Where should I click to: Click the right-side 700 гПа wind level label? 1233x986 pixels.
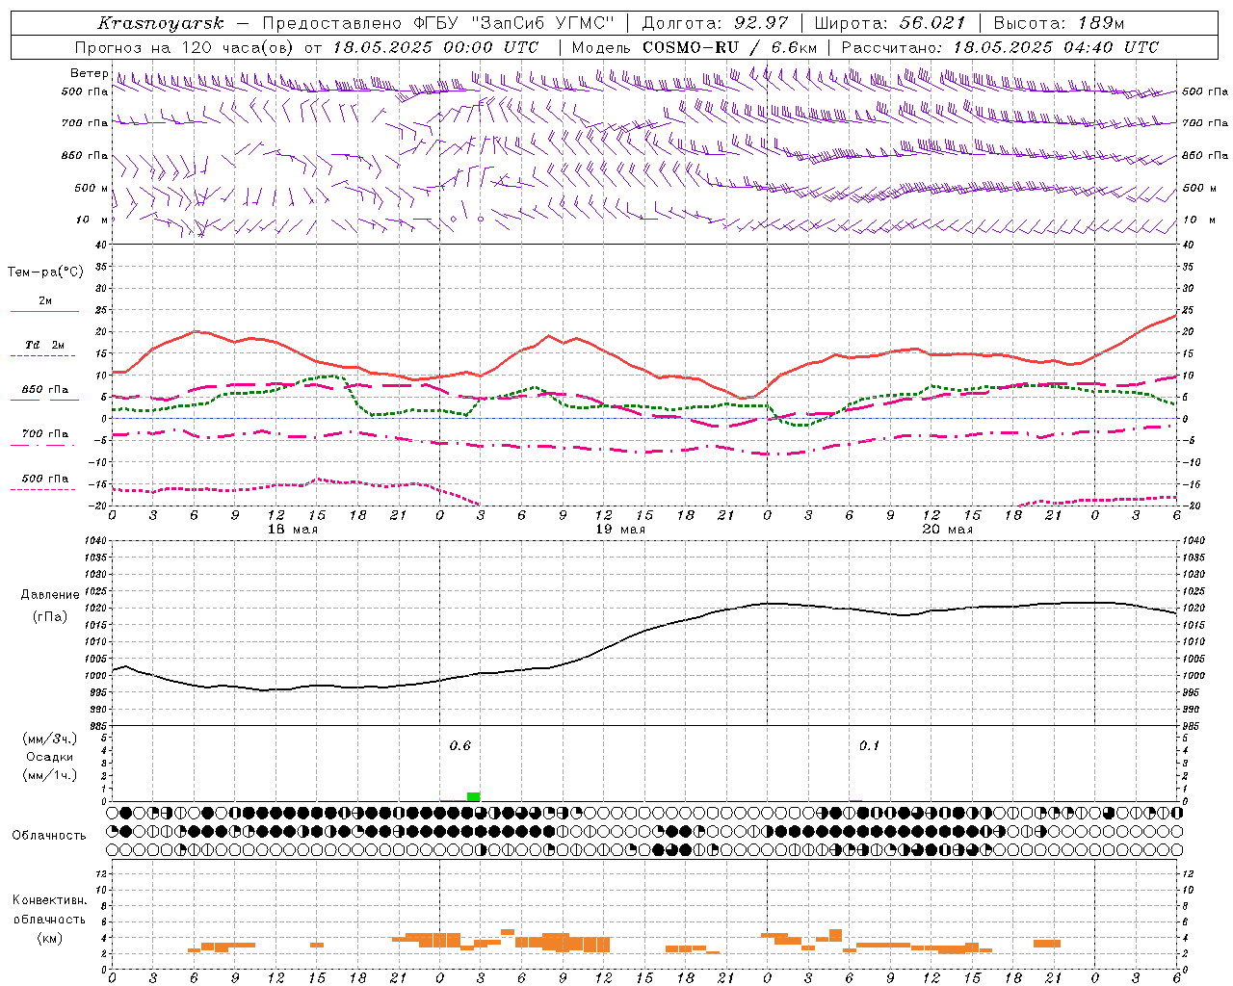click(1204, 123)
